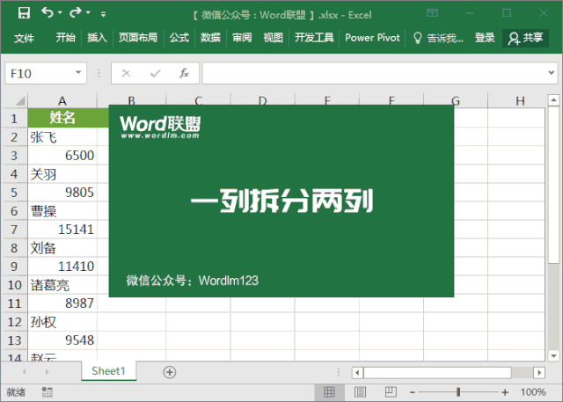The width and height of the screenshot is (563, 402).
Task: Select column G header
Action: (456, 101)
